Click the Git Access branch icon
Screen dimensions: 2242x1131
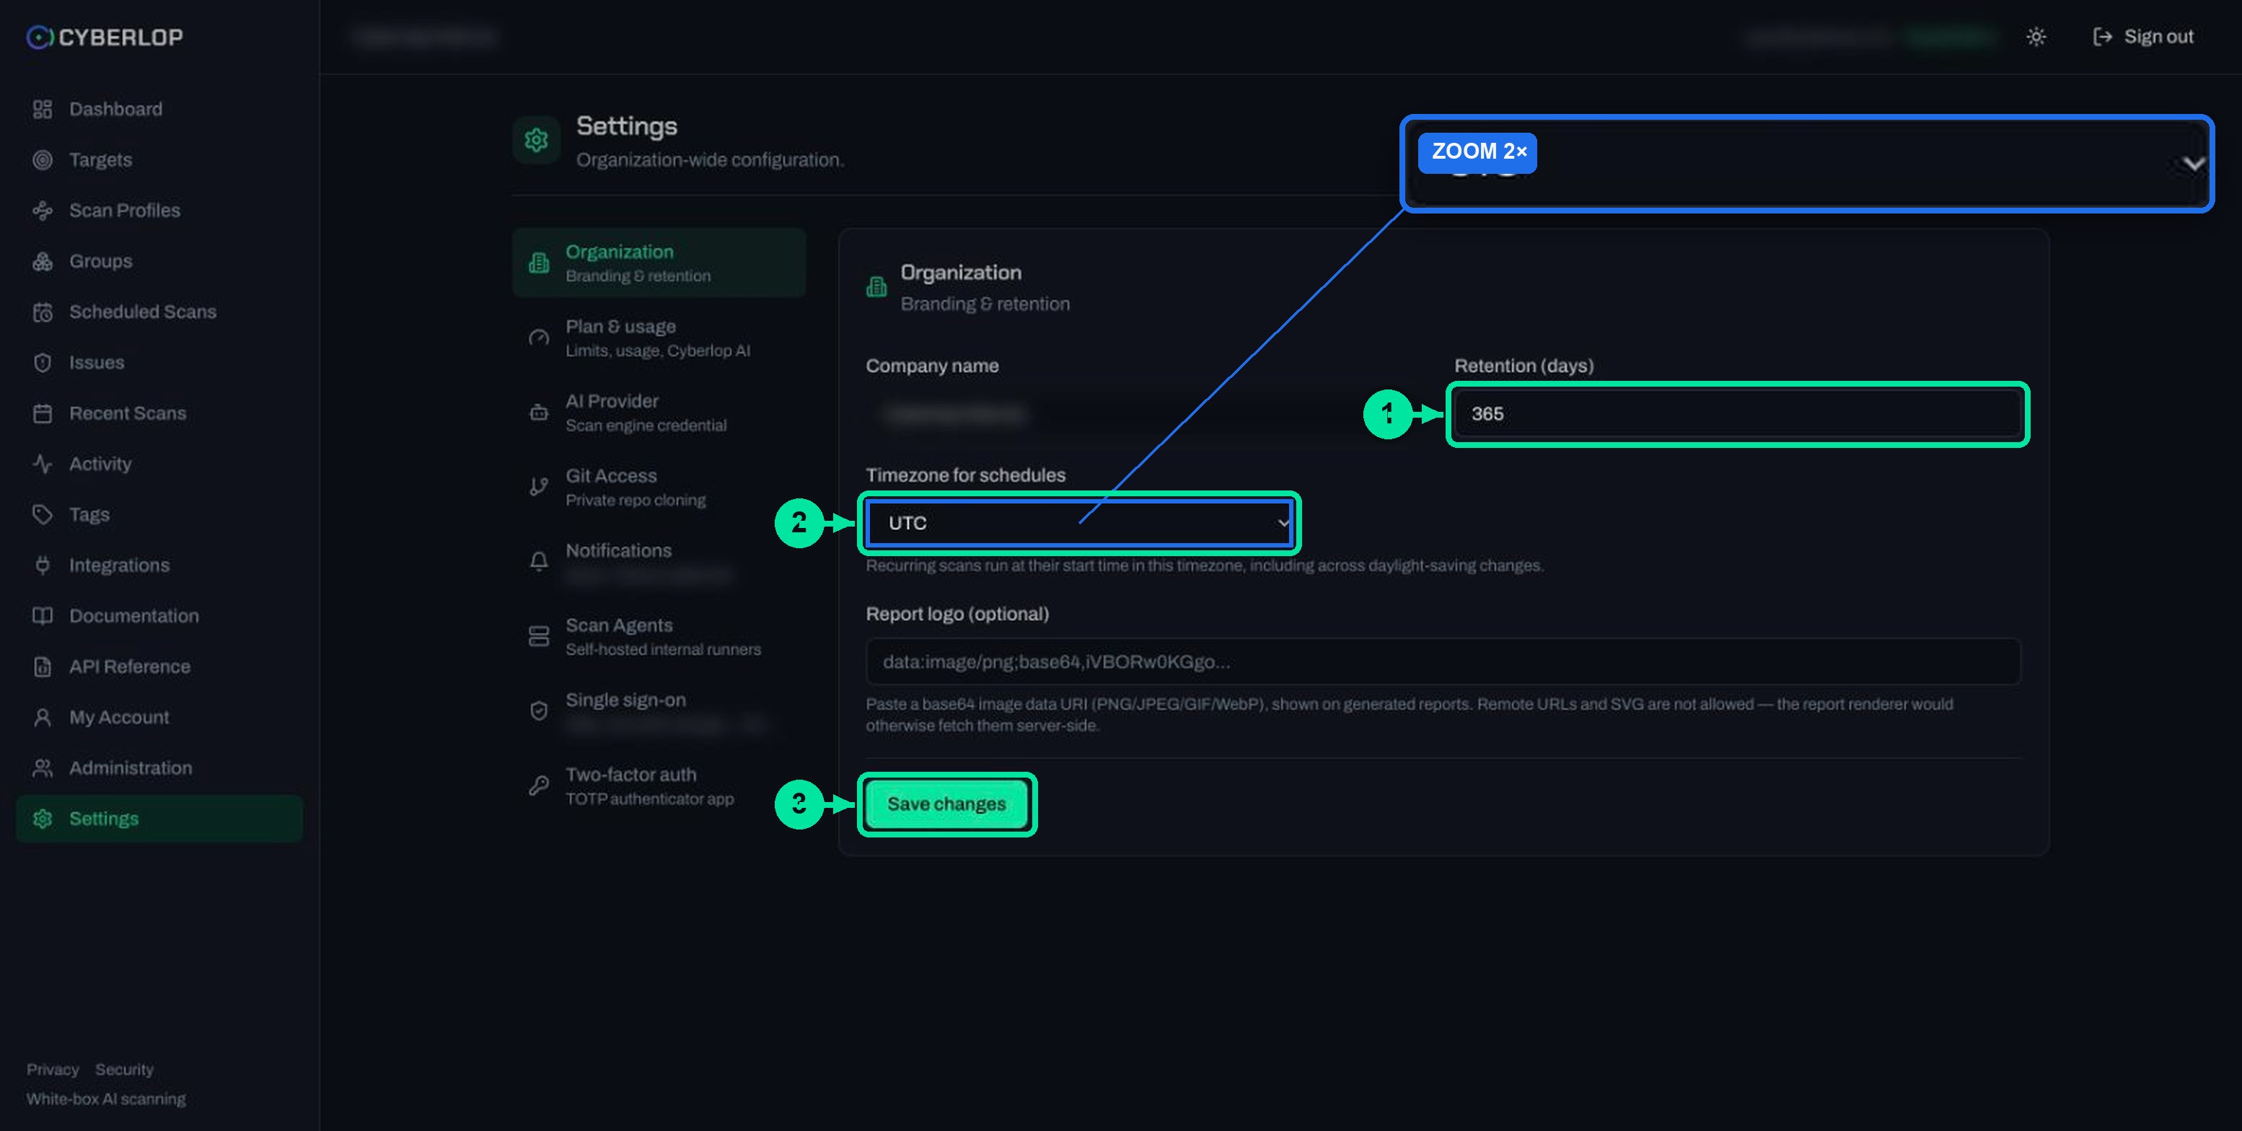click(x=539, y=487)
